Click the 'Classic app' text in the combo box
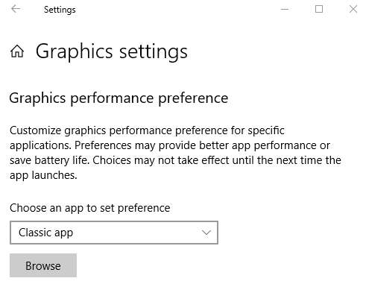The image size is (366, 284). tap(45, 233)
